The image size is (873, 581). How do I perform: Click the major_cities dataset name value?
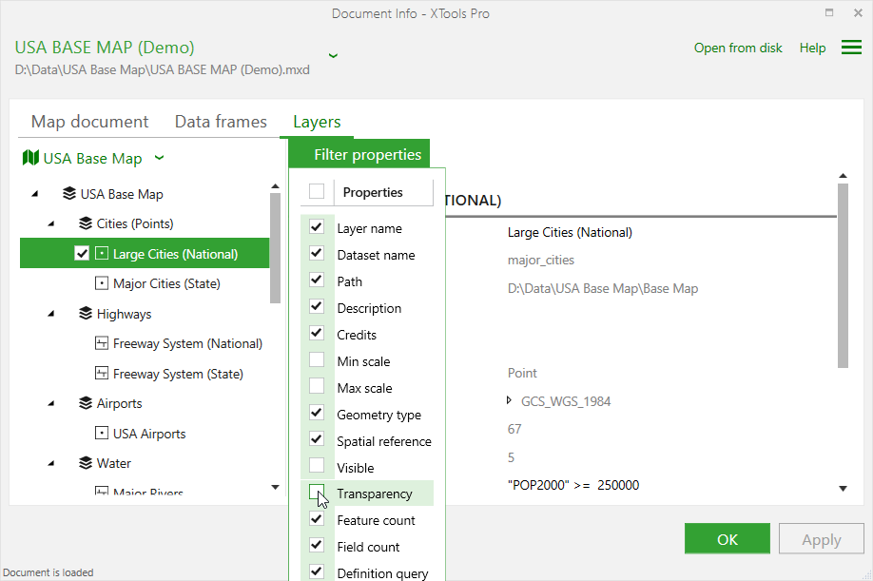(x=540, y=260)
